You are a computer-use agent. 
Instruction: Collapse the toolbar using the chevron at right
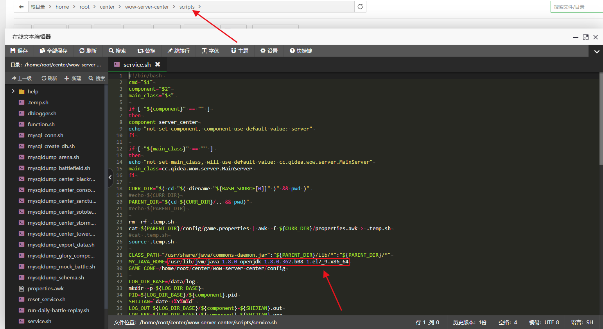click(x=597, y=51)
